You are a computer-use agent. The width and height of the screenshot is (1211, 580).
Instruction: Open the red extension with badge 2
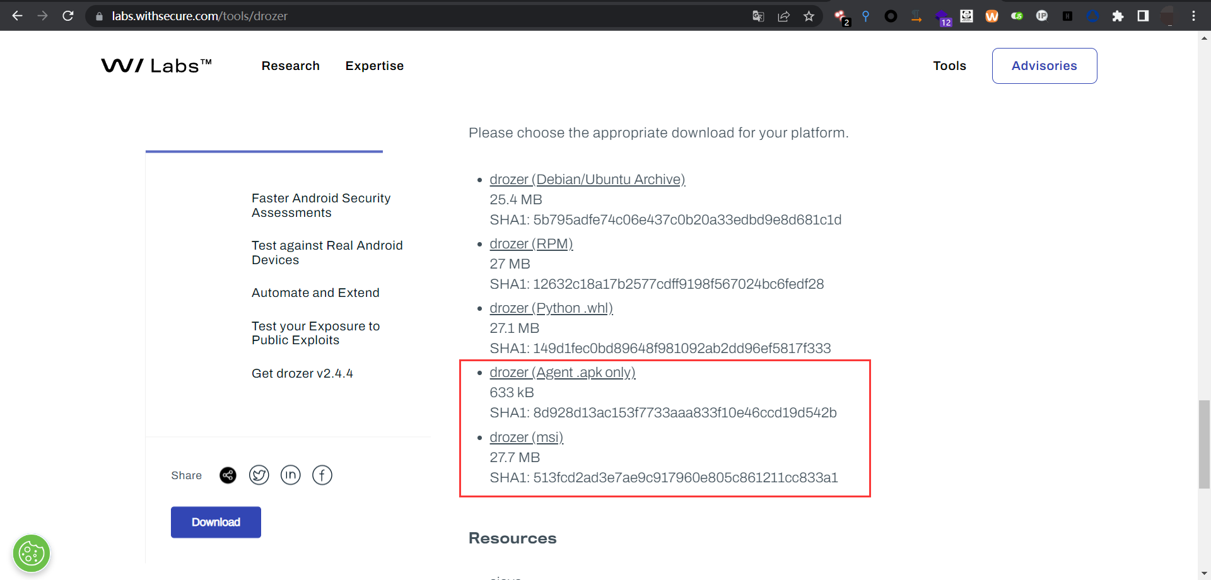tap(841, 17)
